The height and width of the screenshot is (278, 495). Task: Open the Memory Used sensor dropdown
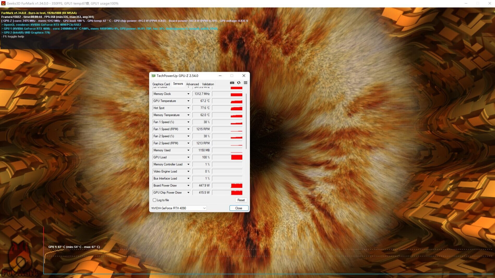pyautogui.click(x=188, y=150)
